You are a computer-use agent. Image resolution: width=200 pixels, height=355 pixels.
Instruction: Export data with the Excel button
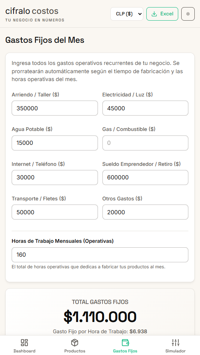pyautogui.click(x=162, y=14)
